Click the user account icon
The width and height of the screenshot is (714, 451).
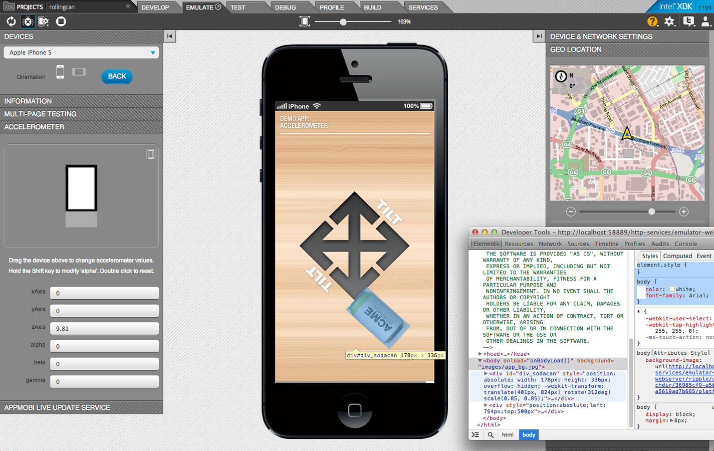click(705, 21)
